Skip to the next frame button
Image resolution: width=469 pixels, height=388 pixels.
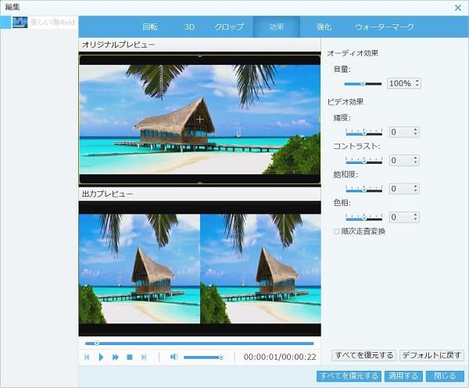coord(144,357)
